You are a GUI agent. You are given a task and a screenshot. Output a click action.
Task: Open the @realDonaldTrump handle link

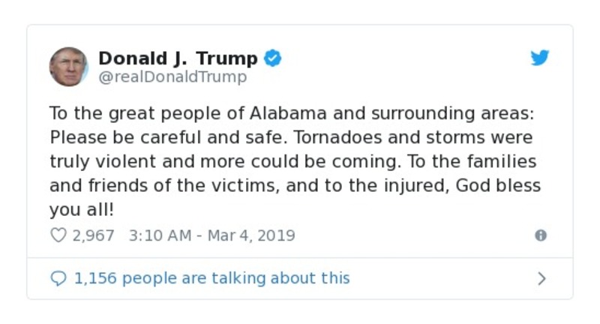click(x=172, y=76)
